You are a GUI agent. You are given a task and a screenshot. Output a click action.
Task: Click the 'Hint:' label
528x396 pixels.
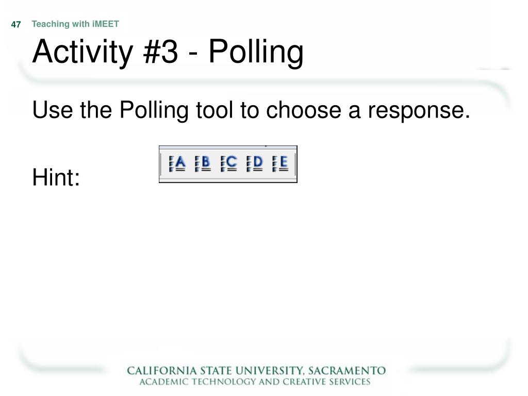pos(56,177)
